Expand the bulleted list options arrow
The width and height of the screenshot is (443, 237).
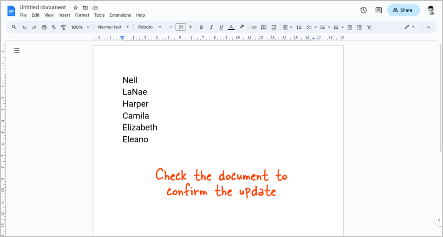click(329, 27)
